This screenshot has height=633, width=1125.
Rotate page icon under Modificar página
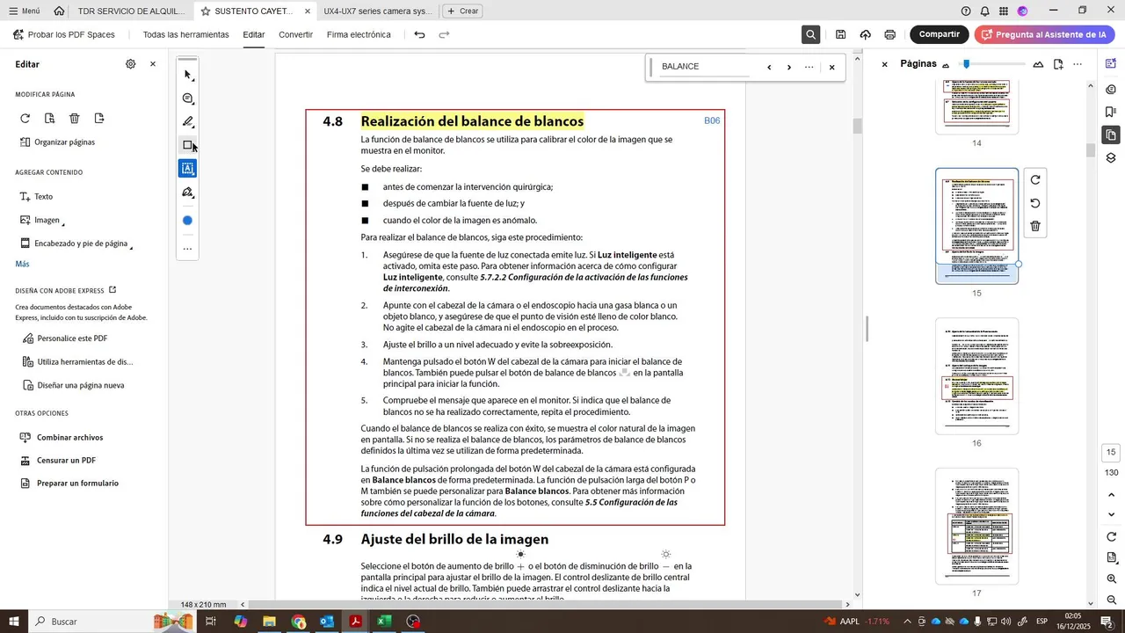[x=25, y=119]
